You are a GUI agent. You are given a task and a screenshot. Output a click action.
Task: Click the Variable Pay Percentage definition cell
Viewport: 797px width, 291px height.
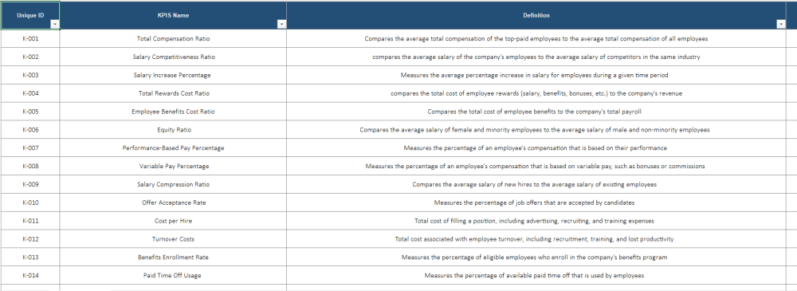tap(536, 167)
